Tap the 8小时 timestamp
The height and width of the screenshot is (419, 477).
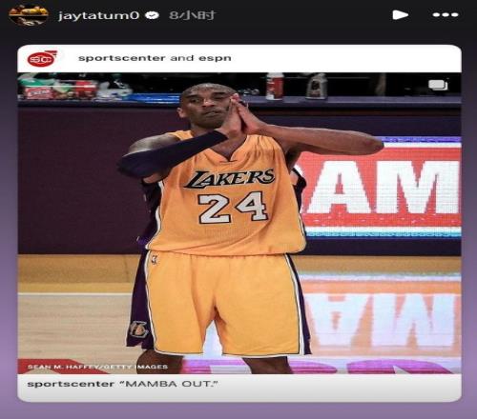pyautogui.click(x=192, y=15)
